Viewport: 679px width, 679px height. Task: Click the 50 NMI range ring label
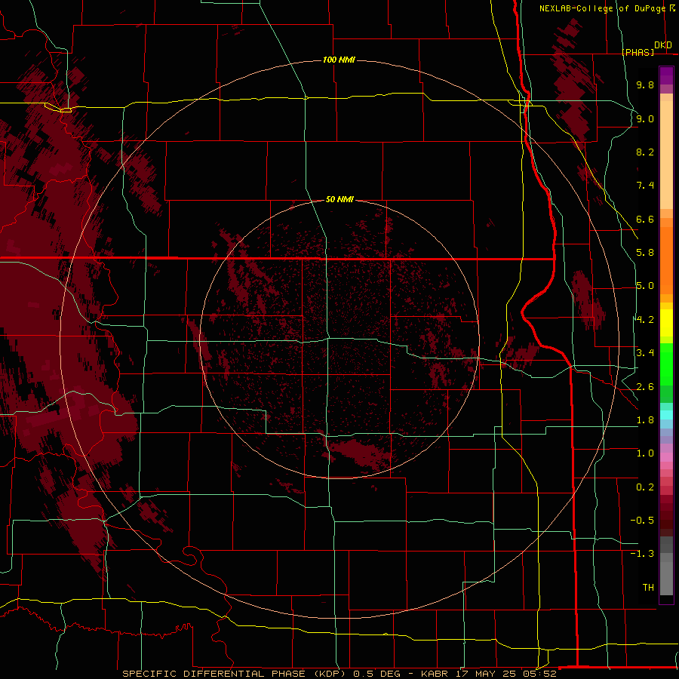click(339, 199)
